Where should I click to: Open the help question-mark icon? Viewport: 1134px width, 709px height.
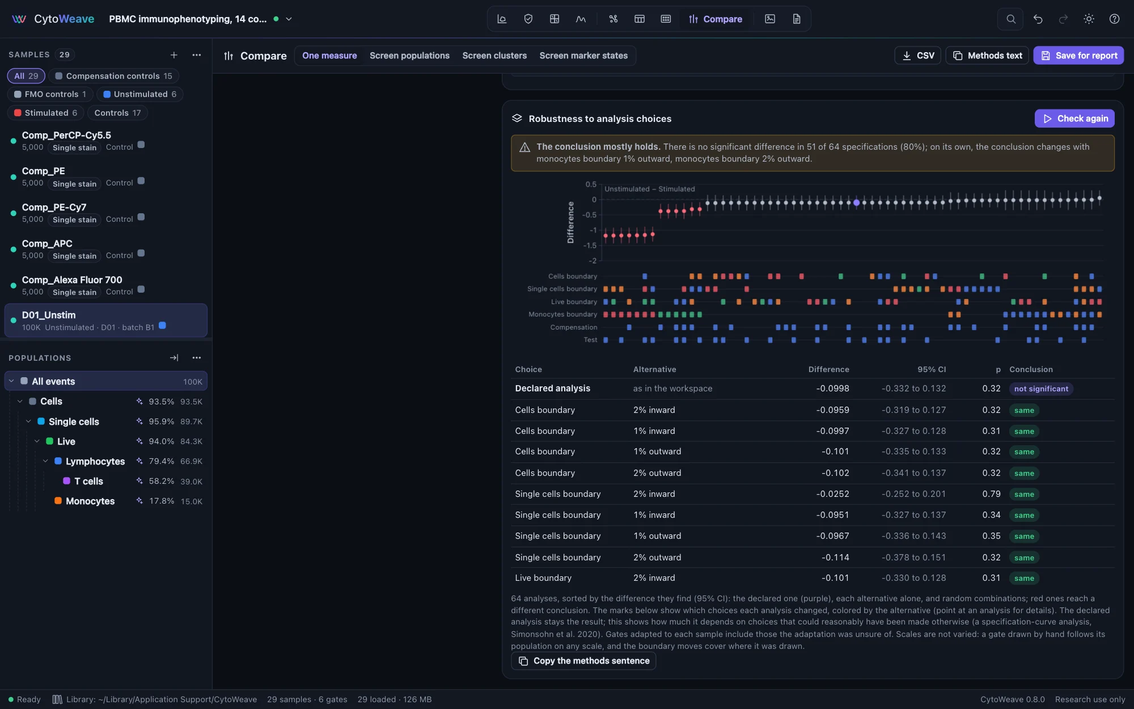(x=1114, y=19)
